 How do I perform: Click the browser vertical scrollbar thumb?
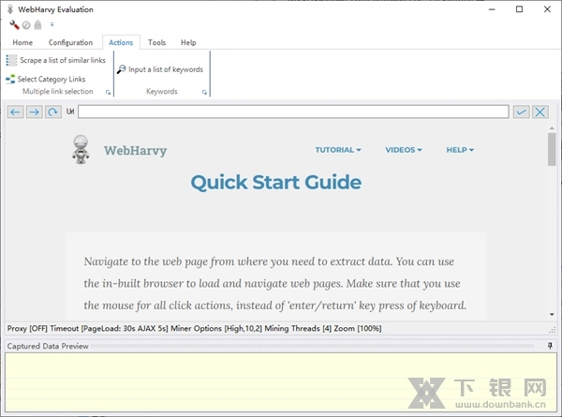click(552, 150)
